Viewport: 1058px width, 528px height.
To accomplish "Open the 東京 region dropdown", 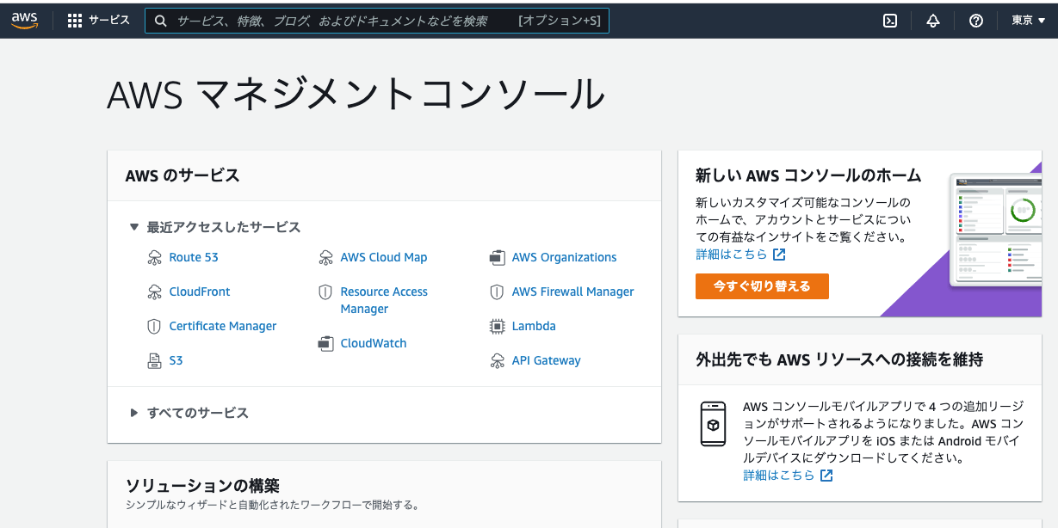I will coord(1028,21).
